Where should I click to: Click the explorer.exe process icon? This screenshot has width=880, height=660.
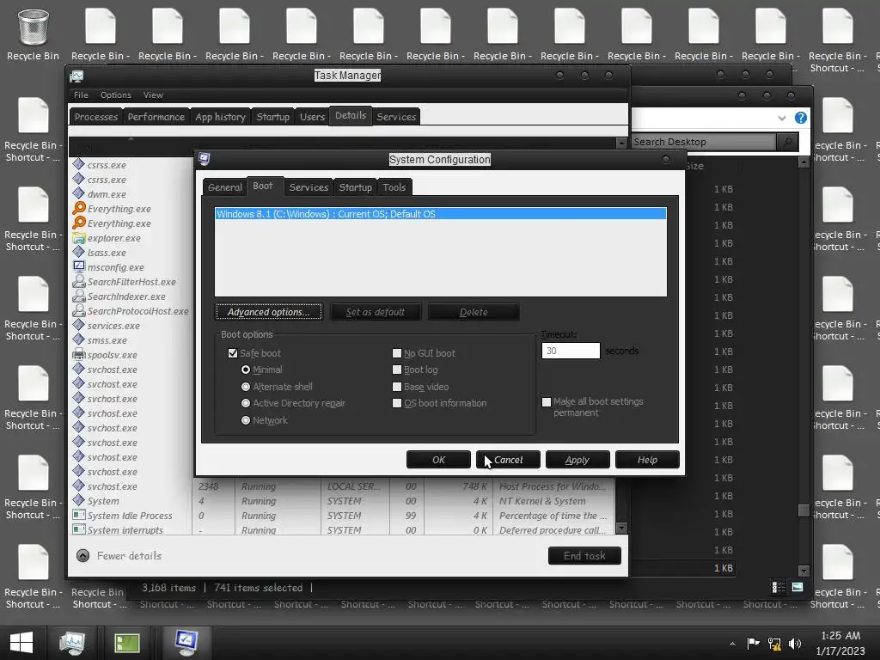(x=78, y=238)
